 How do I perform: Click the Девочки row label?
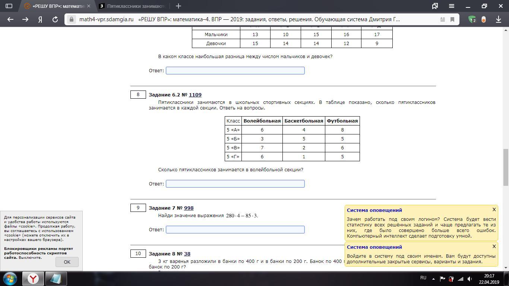[x=216, y=43]
